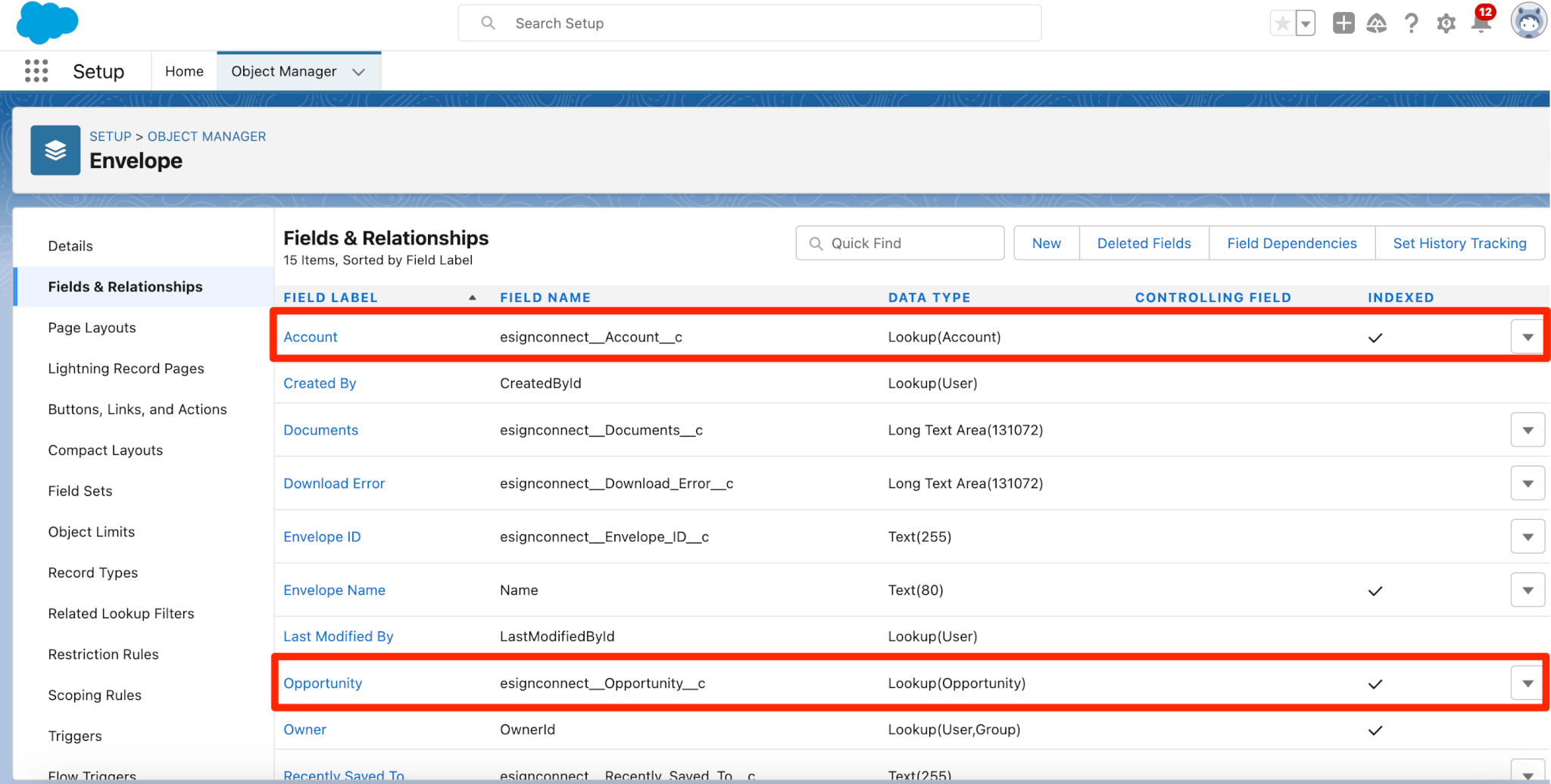Open the Envelope ID field link

(x=322, y=537)
